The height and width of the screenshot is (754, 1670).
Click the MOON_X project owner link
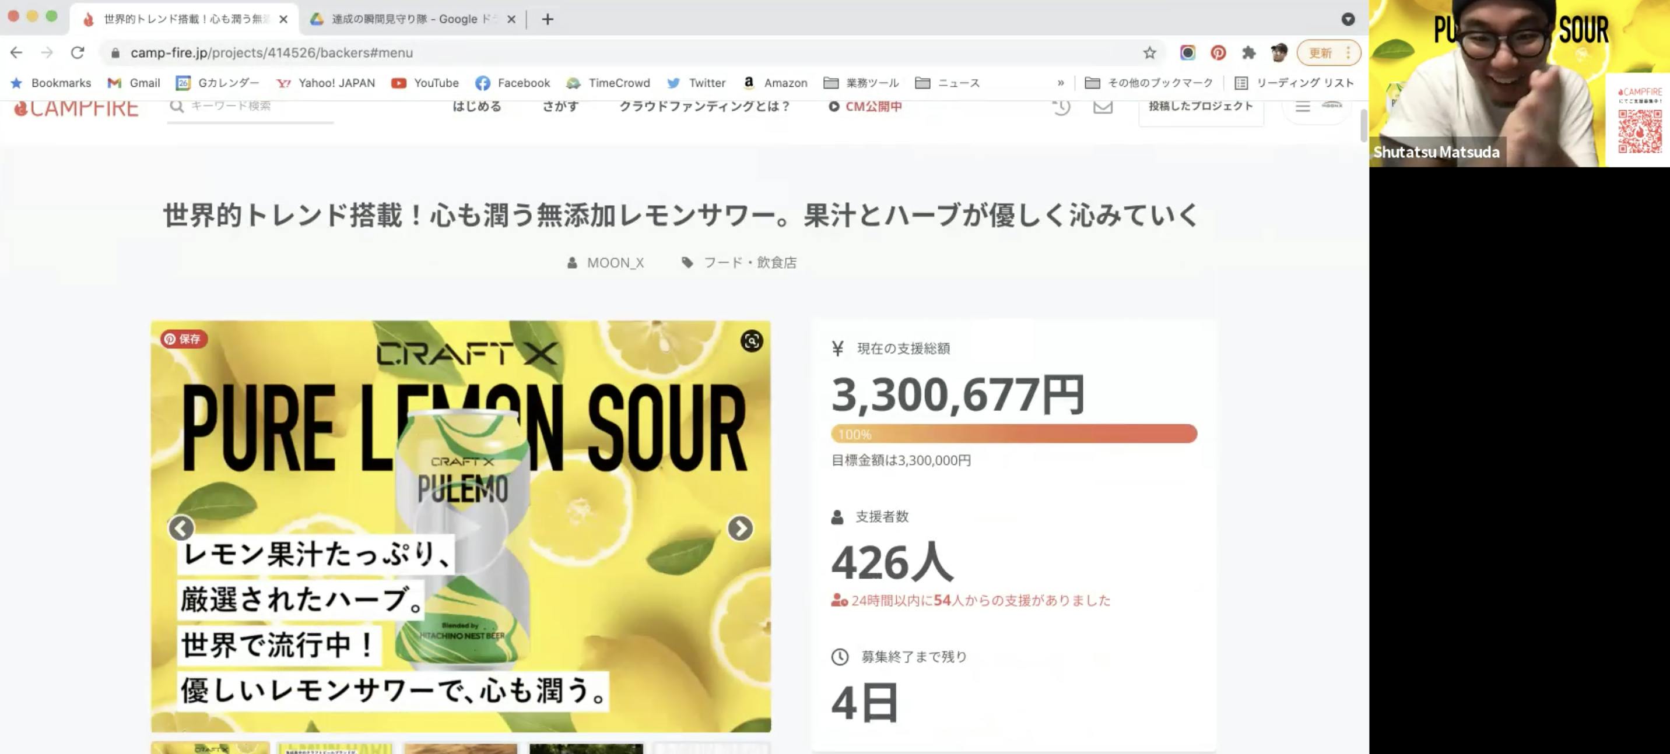(x=615, y=262)
